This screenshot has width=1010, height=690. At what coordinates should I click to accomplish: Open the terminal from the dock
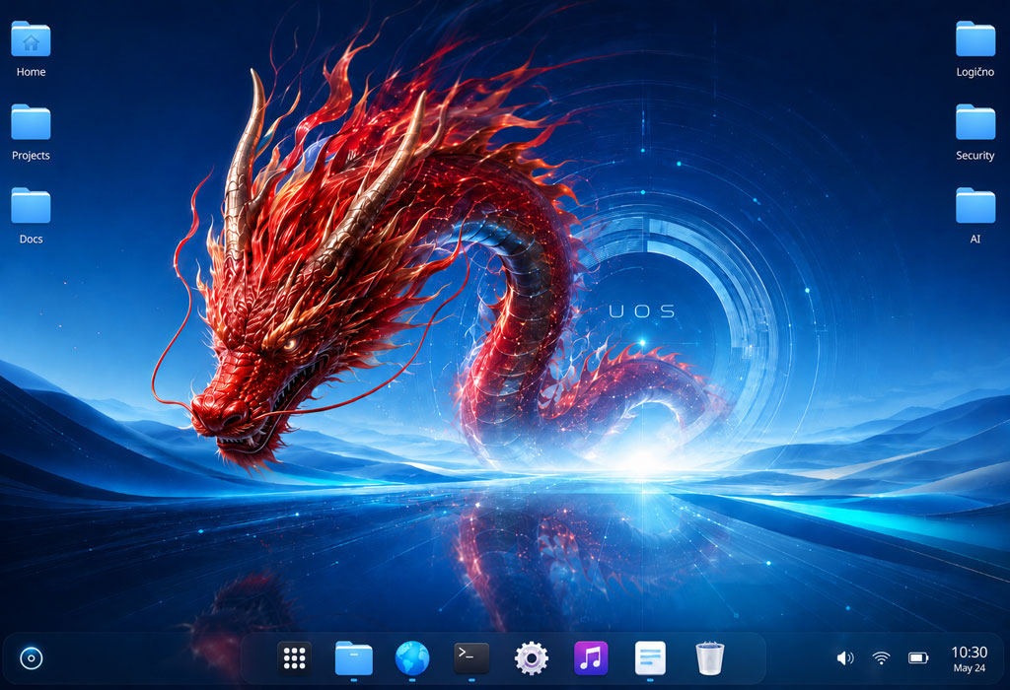pyautogui.click(x=471, y=657)
